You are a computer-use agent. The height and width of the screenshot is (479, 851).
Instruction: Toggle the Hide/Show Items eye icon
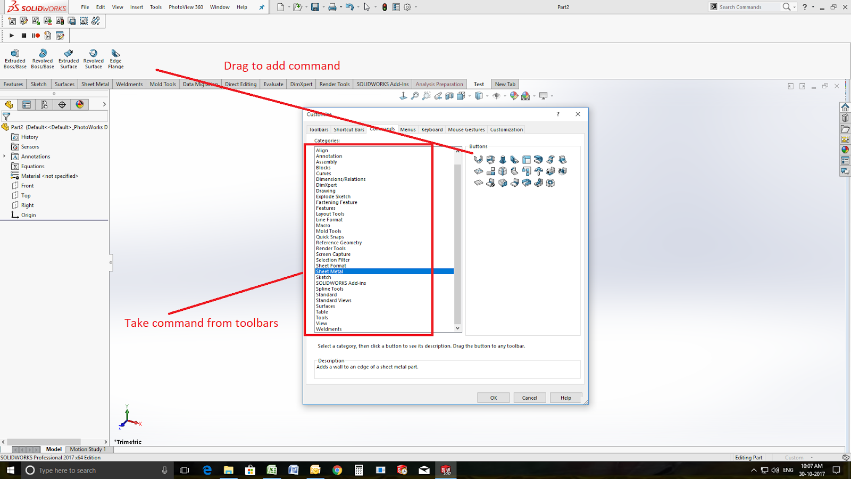click(496, 96)
